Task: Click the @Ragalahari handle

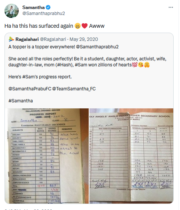Action: coord(53,39)
